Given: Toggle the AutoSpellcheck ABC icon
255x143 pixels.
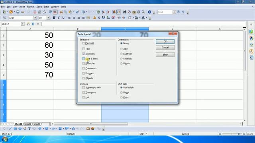Looking at the screenshot, I should pos(55,12).
